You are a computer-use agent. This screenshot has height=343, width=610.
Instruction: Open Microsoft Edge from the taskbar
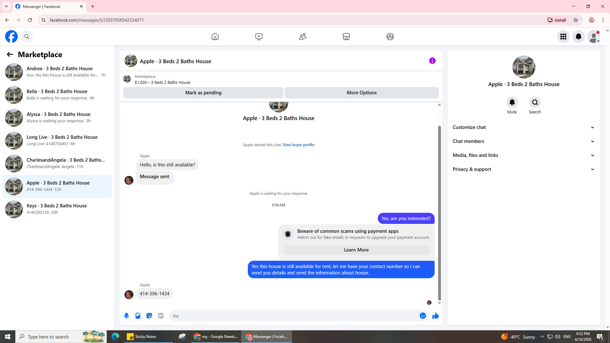pos(115,337)
